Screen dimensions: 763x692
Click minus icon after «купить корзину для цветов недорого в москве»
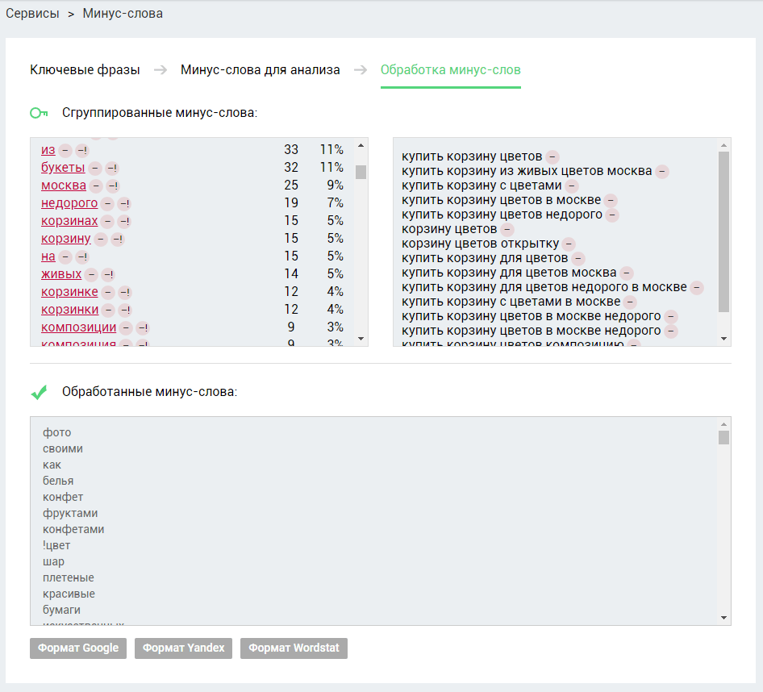697,288
